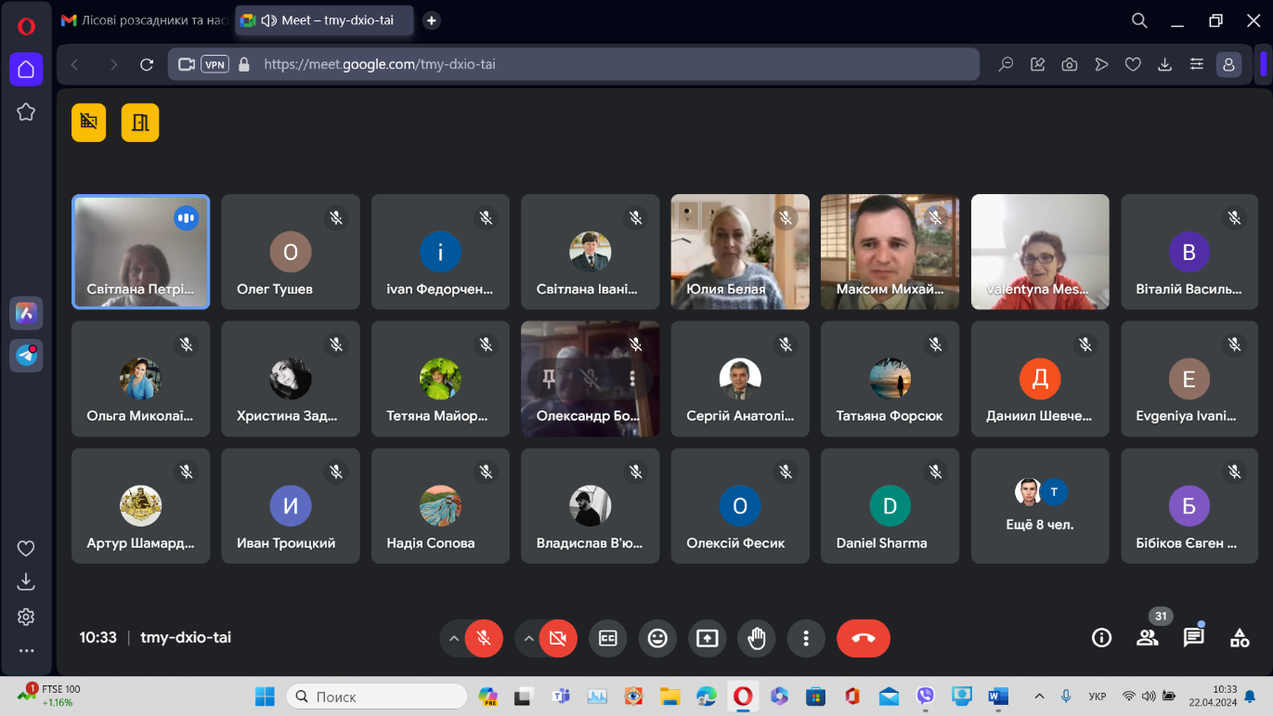Open the Opera heart icon in the address toolbar
The width and height of the screenshot is (1273, 716).
tap(1133, 65)
